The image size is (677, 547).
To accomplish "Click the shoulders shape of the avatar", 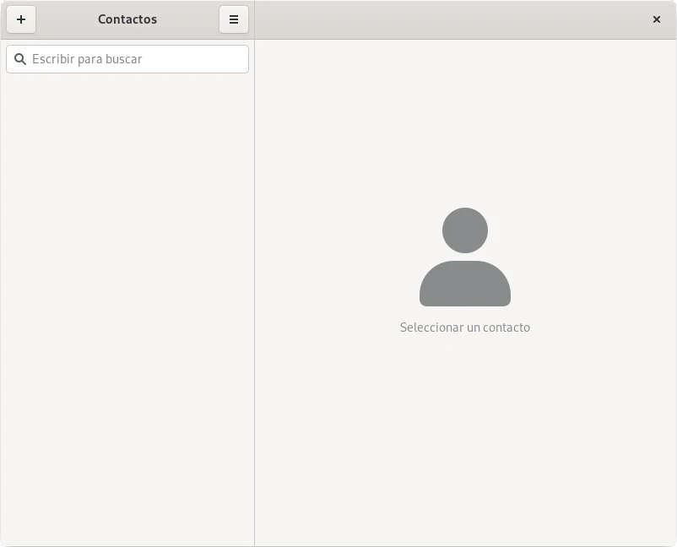I will point(464,284).
